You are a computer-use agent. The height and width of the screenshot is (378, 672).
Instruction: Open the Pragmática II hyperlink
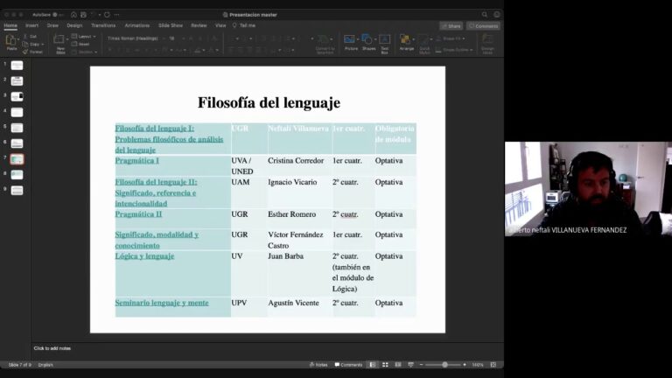pos(138,213)
